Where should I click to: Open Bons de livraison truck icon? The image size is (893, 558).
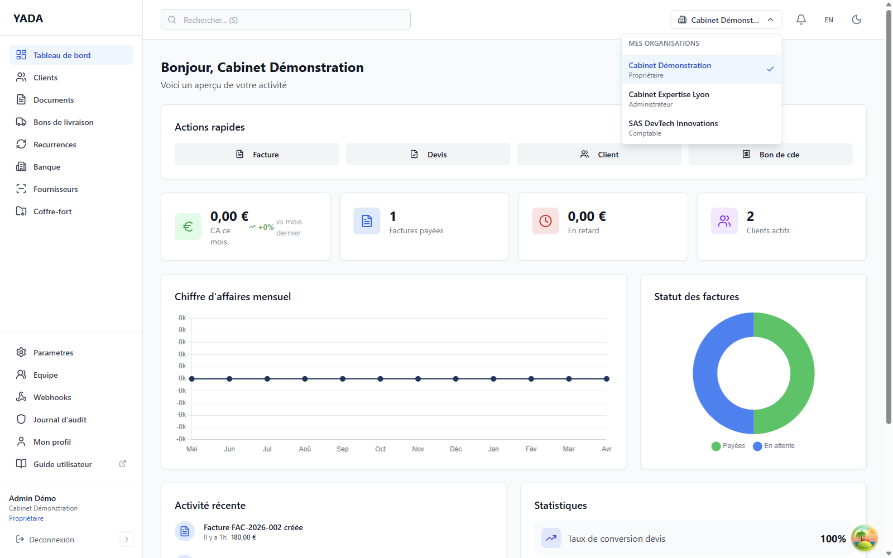pyautogui.click(x=21, y=122)
